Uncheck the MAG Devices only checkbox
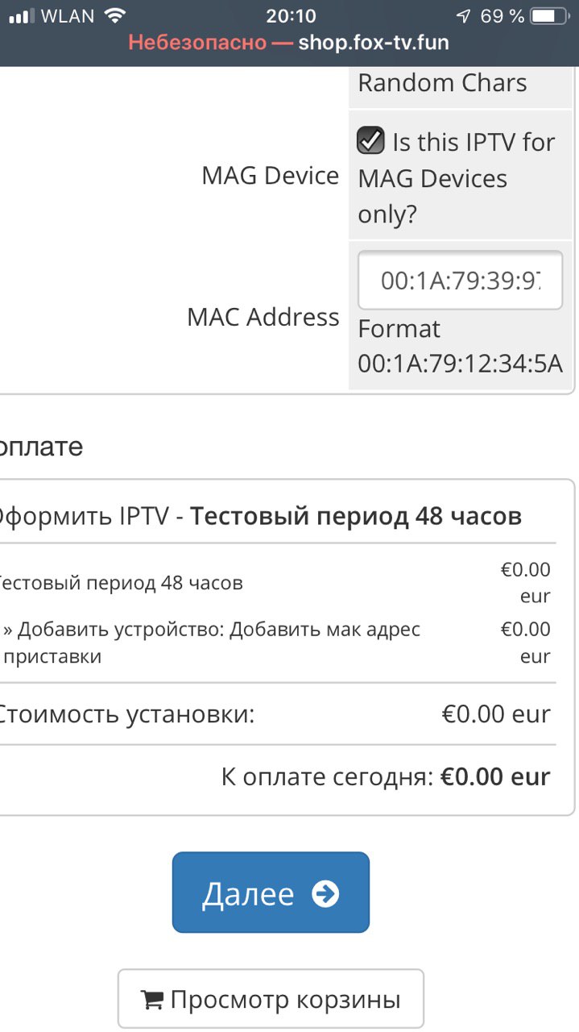 (x=370, y=141)
